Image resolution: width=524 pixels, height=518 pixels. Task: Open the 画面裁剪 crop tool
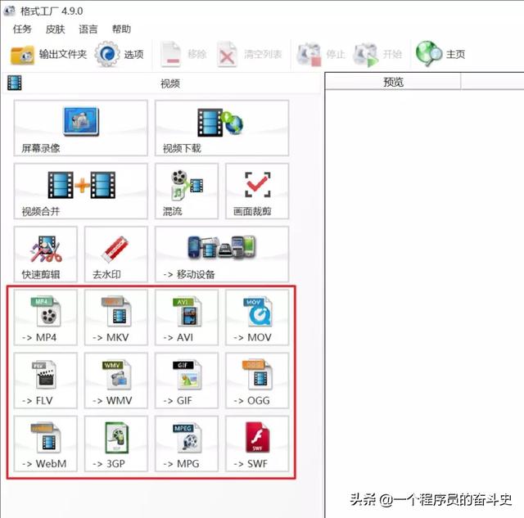click(257, 191)
